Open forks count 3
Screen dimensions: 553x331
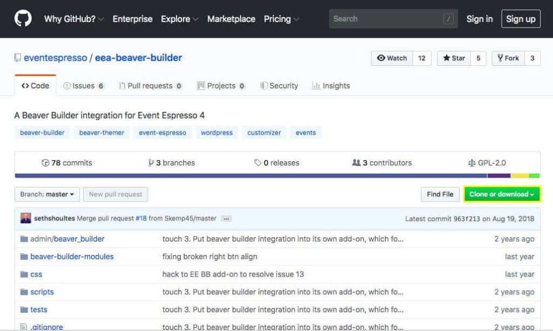pyautogui.click(x=532, y=58)
